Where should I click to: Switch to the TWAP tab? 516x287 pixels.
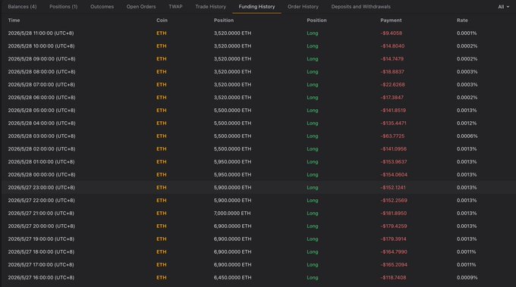click(x=175, y=7)
